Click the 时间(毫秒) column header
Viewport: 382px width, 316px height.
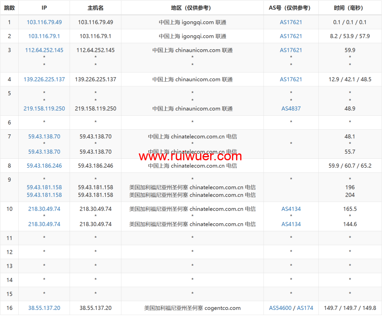click(350, 8)
